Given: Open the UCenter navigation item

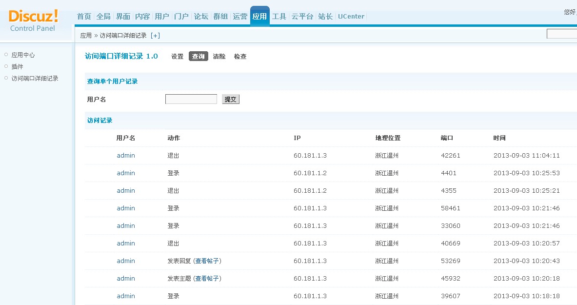Looking at the screenshot, I should 351,17.
